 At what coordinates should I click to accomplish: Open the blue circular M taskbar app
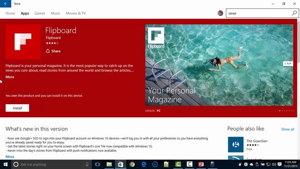tap(155, 164)
